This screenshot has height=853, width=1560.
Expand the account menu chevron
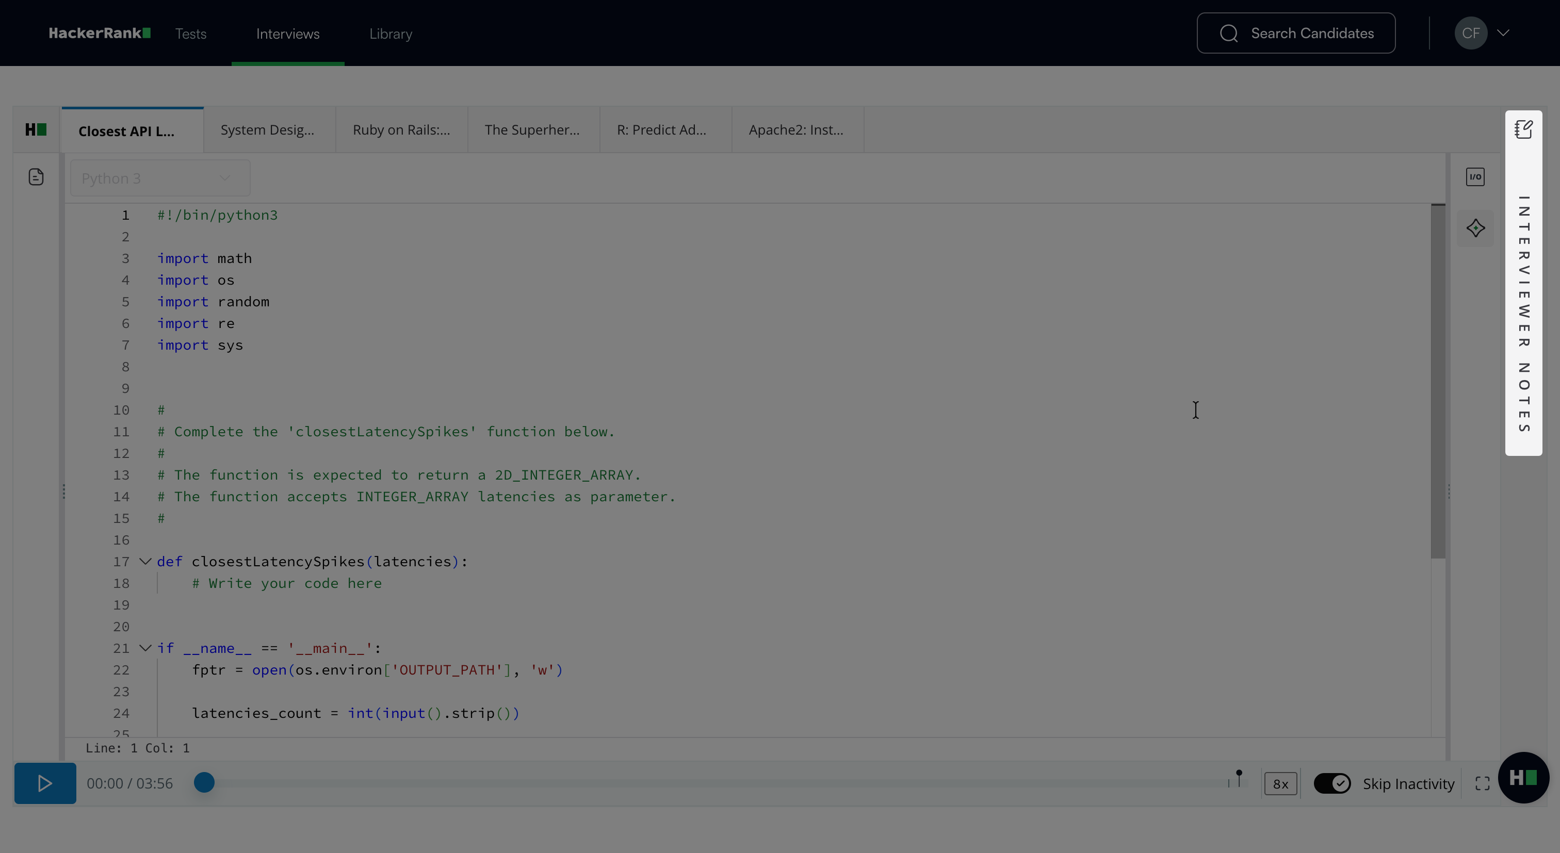coord(1503,34)
